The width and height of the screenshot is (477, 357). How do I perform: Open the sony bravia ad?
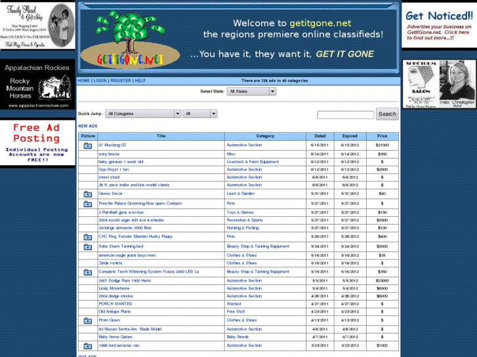coord(109,154)
